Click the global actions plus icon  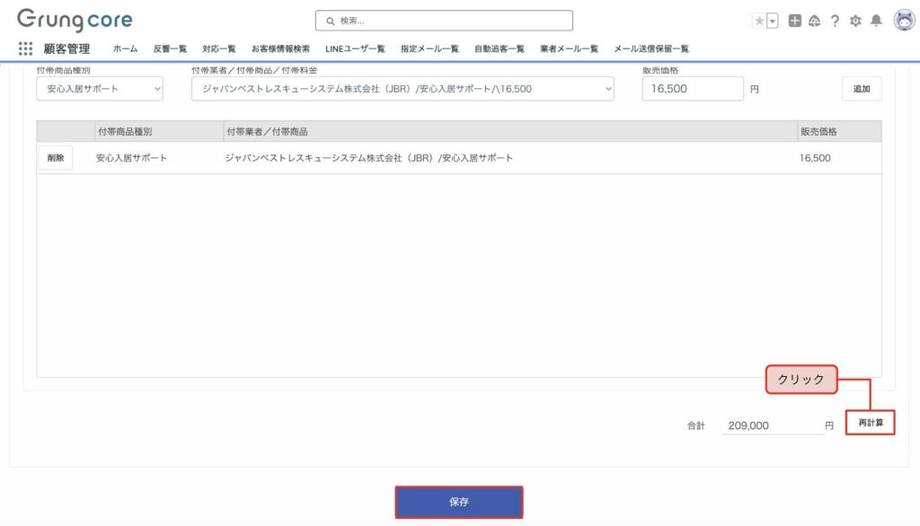click(x=795, y=21)
